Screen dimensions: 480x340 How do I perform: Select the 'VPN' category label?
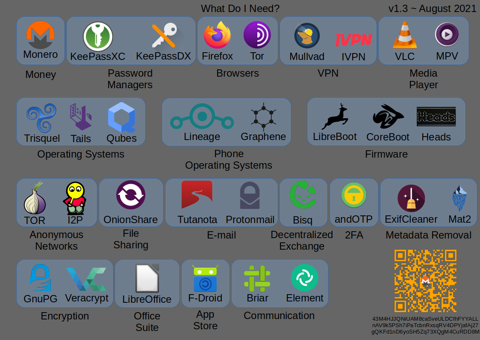tap(328, 73)
